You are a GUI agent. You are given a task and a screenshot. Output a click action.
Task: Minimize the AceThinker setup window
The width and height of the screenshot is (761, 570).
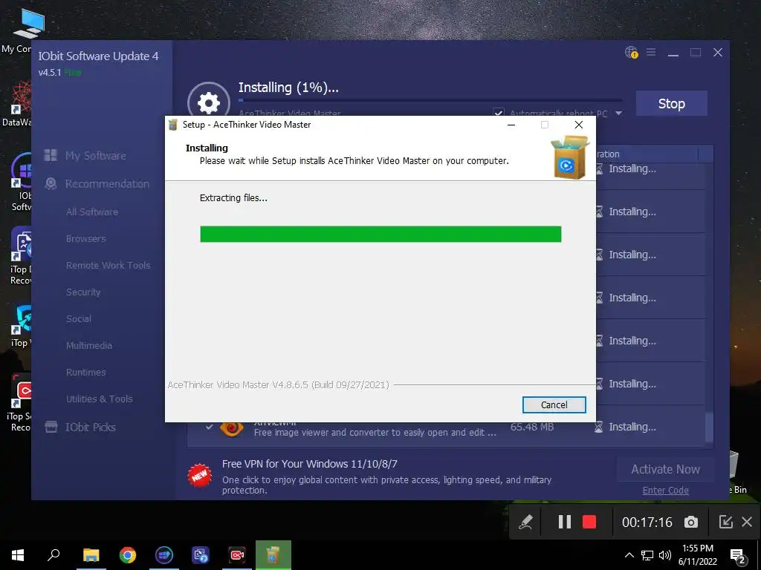coord(511,125)
